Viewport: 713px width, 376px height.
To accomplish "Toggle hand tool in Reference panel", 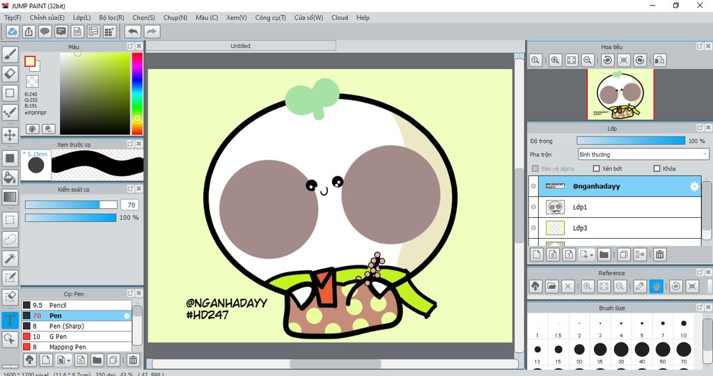I will coord(656,286).
